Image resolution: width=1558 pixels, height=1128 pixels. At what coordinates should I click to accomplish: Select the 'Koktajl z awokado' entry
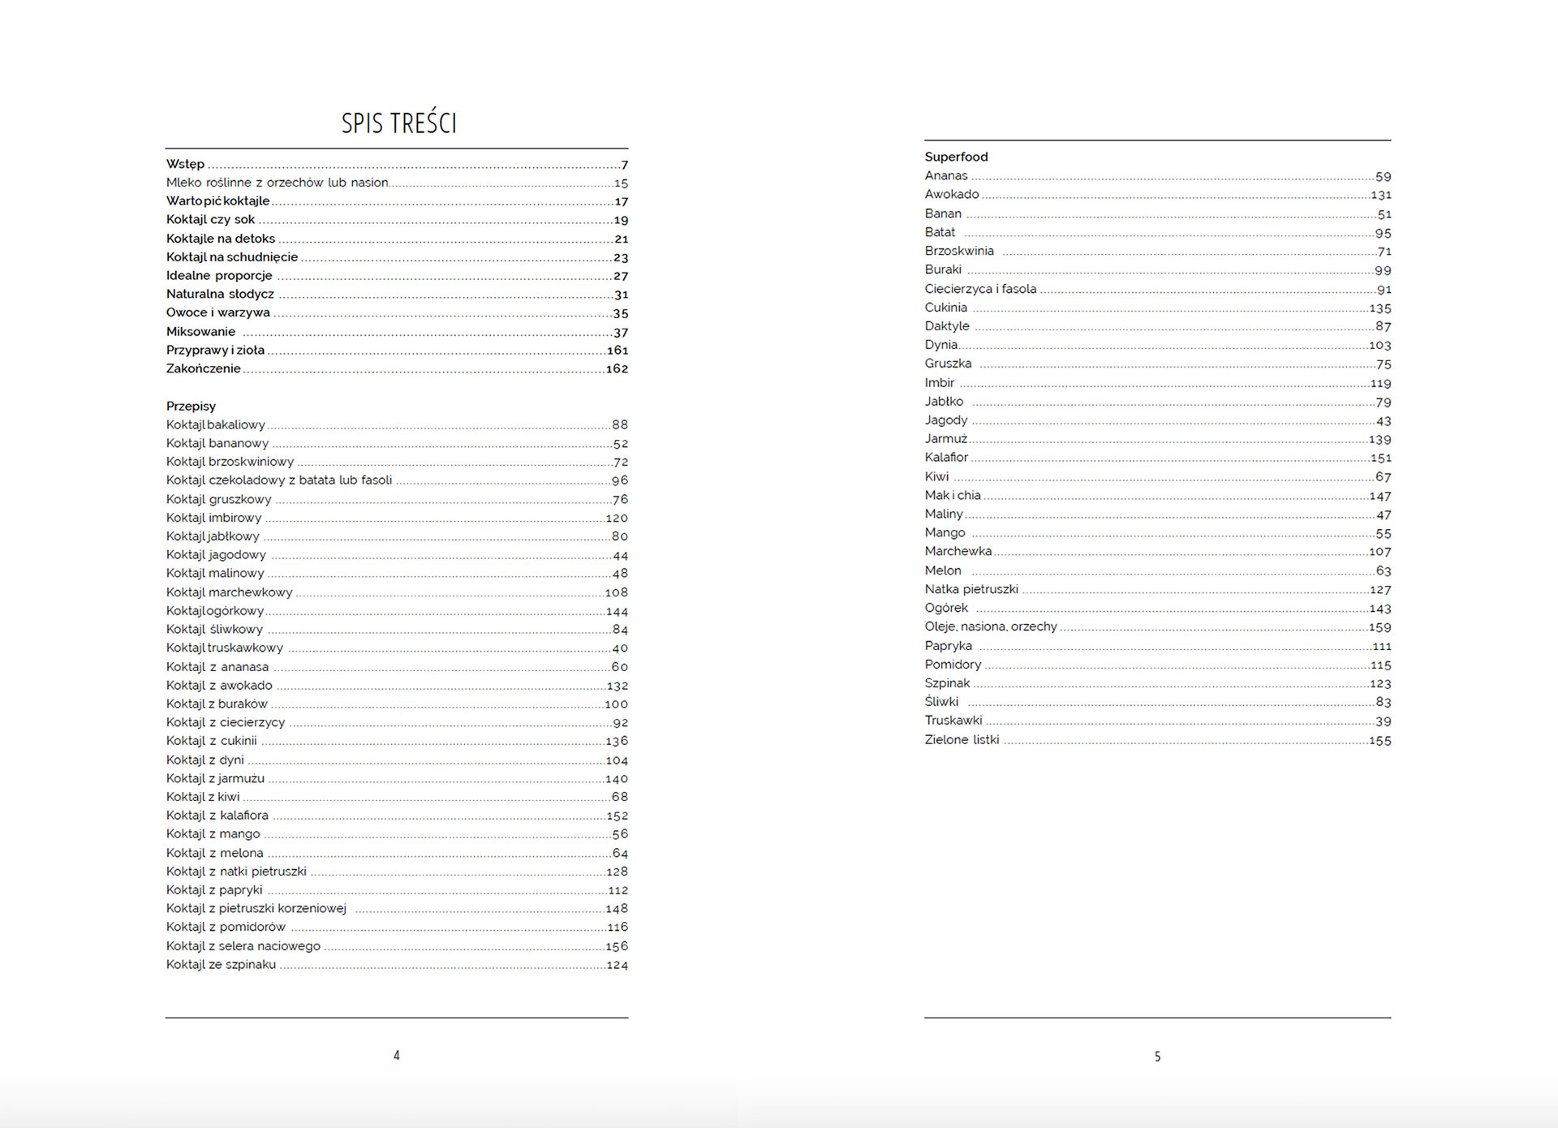[x=219, y=686]
